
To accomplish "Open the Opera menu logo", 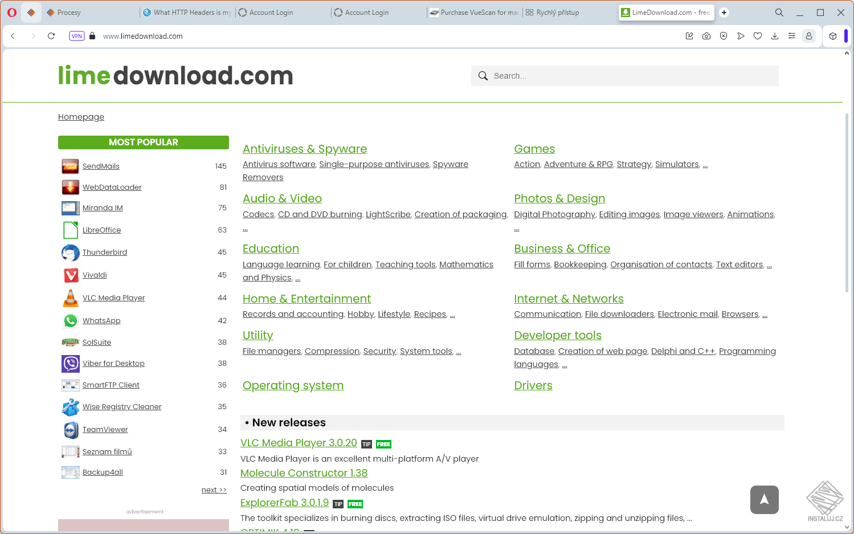I will pos(12,12).
